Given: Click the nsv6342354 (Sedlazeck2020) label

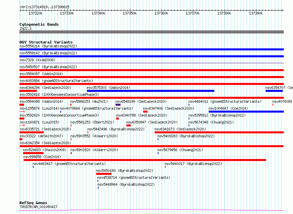Looking at the screenshot, I should 45,143.
